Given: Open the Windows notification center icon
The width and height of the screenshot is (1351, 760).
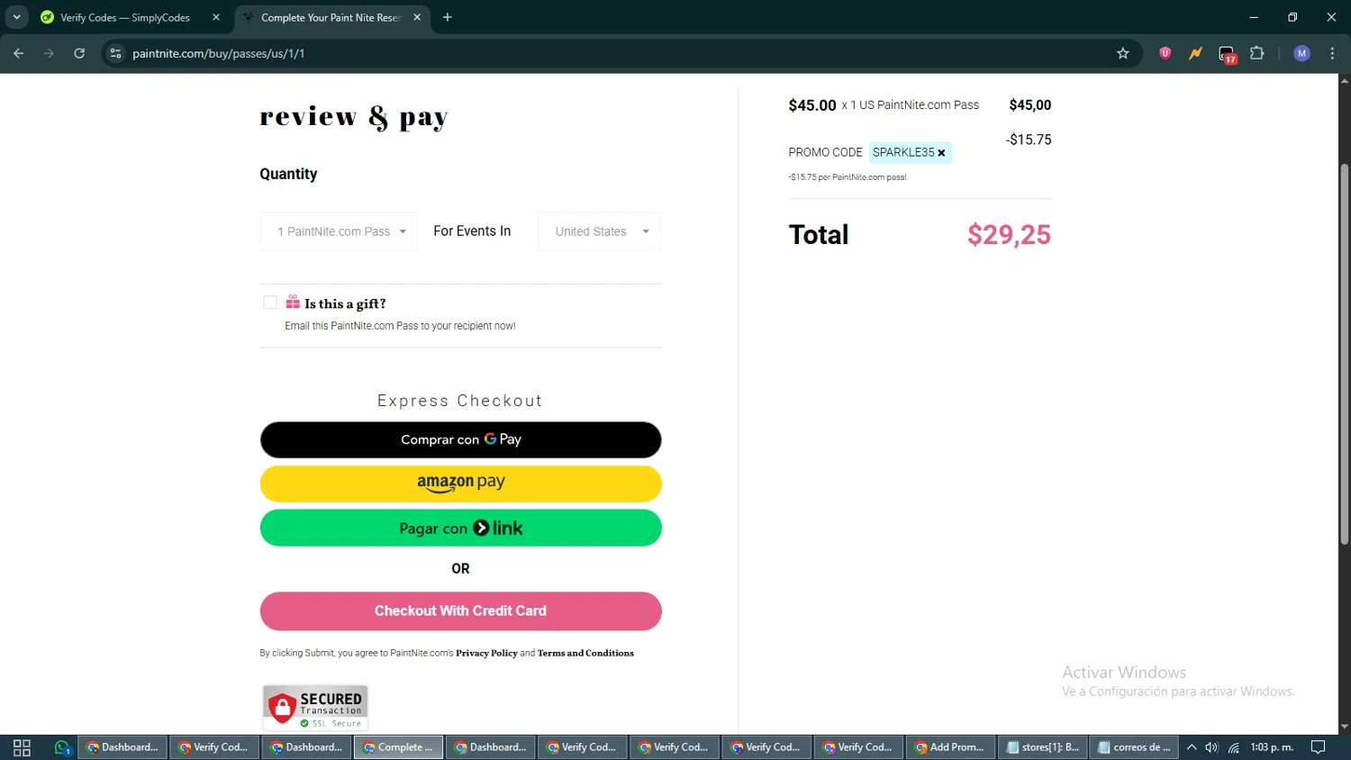Looking at the screenshot, I should 1318,747.
